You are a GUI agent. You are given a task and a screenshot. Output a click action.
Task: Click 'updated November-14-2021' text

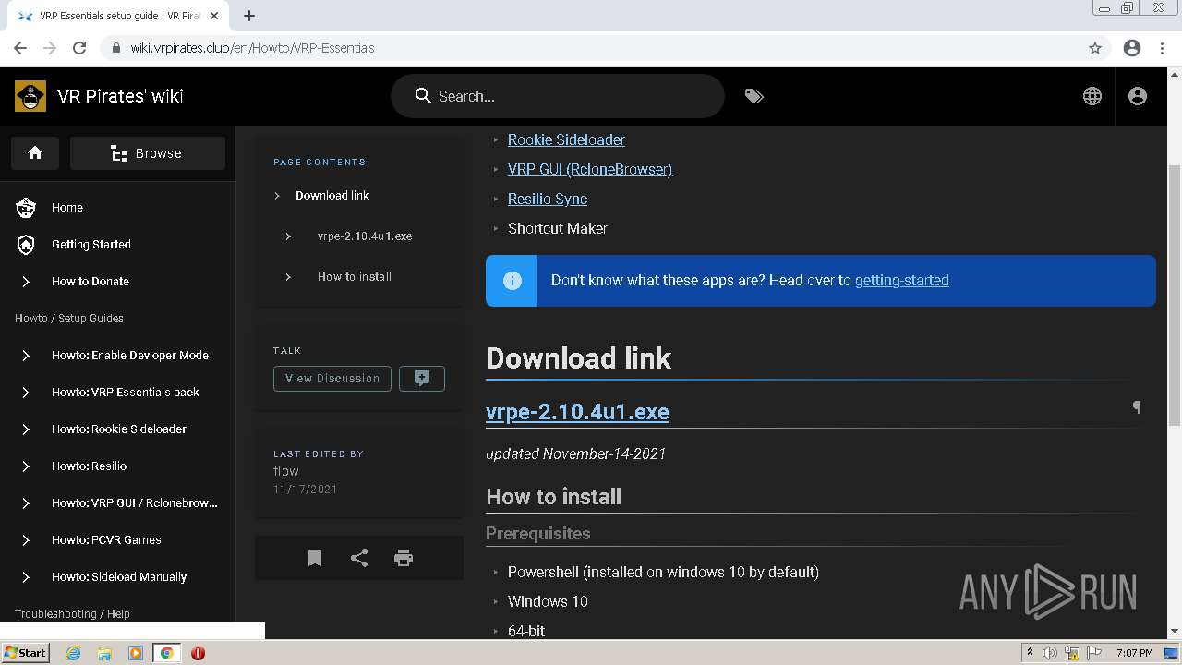tap(575, 454)
